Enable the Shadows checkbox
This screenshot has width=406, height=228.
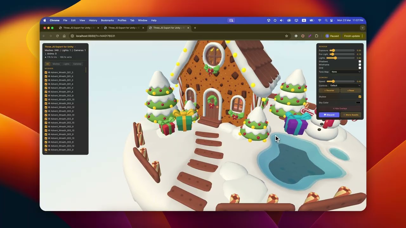360,61
